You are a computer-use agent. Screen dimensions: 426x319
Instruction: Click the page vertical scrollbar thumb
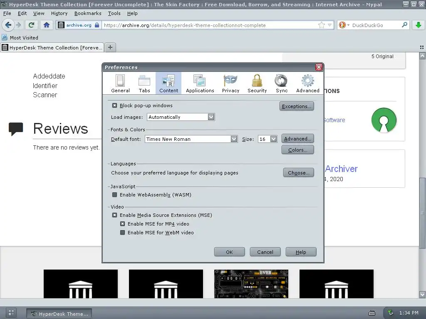point(422,213)
